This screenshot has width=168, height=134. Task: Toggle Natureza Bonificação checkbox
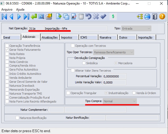(x=17, y=118)
